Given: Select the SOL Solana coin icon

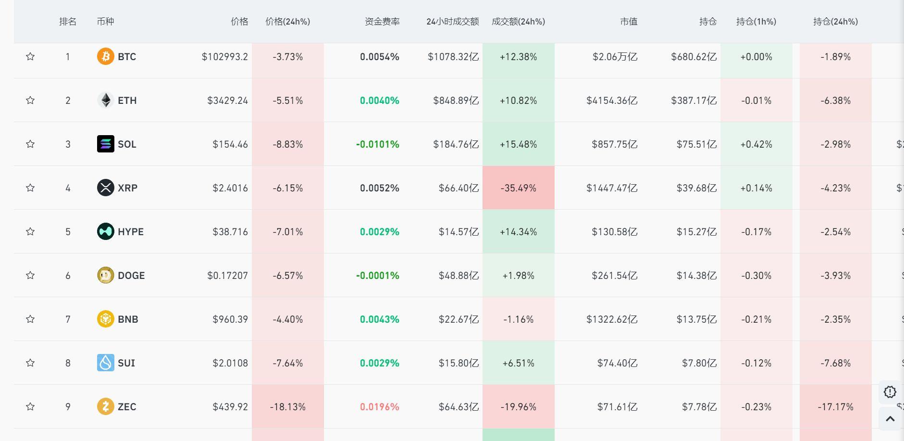Looking at the screenshot, I should (104, 144).
